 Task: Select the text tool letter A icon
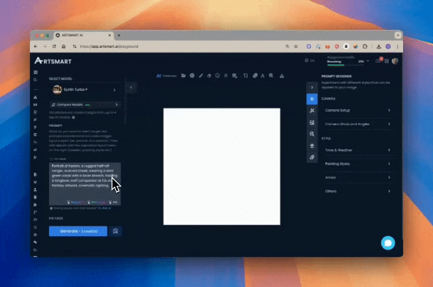pos(263,76)
